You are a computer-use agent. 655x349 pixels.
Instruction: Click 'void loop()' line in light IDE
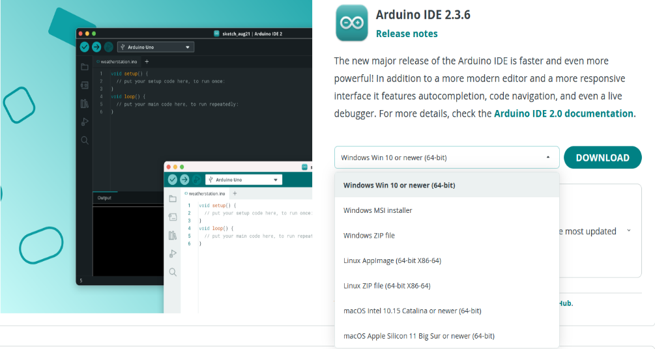(x=216, y=229)
